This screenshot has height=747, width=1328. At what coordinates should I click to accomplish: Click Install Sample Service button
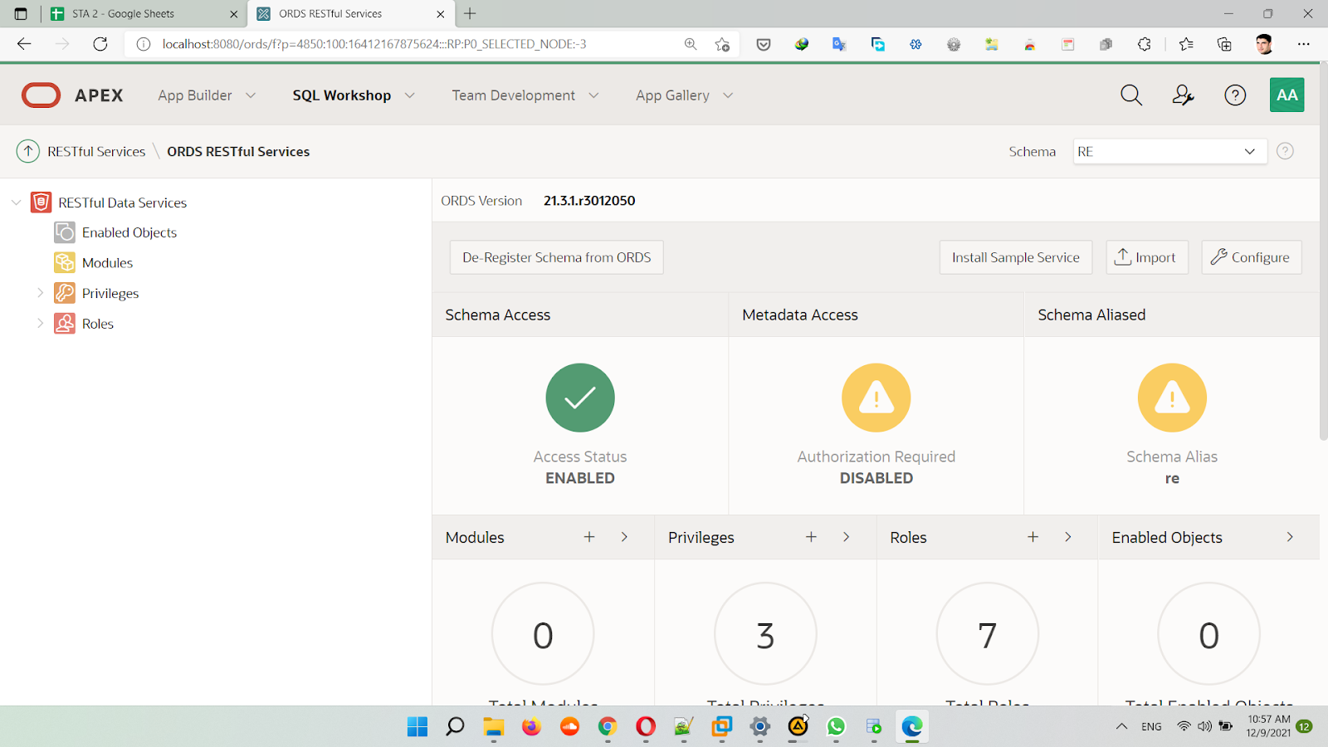(1016, 257)
